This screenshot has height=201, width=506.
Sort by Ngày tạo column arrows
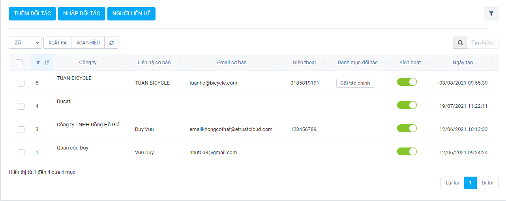[492, 63]
